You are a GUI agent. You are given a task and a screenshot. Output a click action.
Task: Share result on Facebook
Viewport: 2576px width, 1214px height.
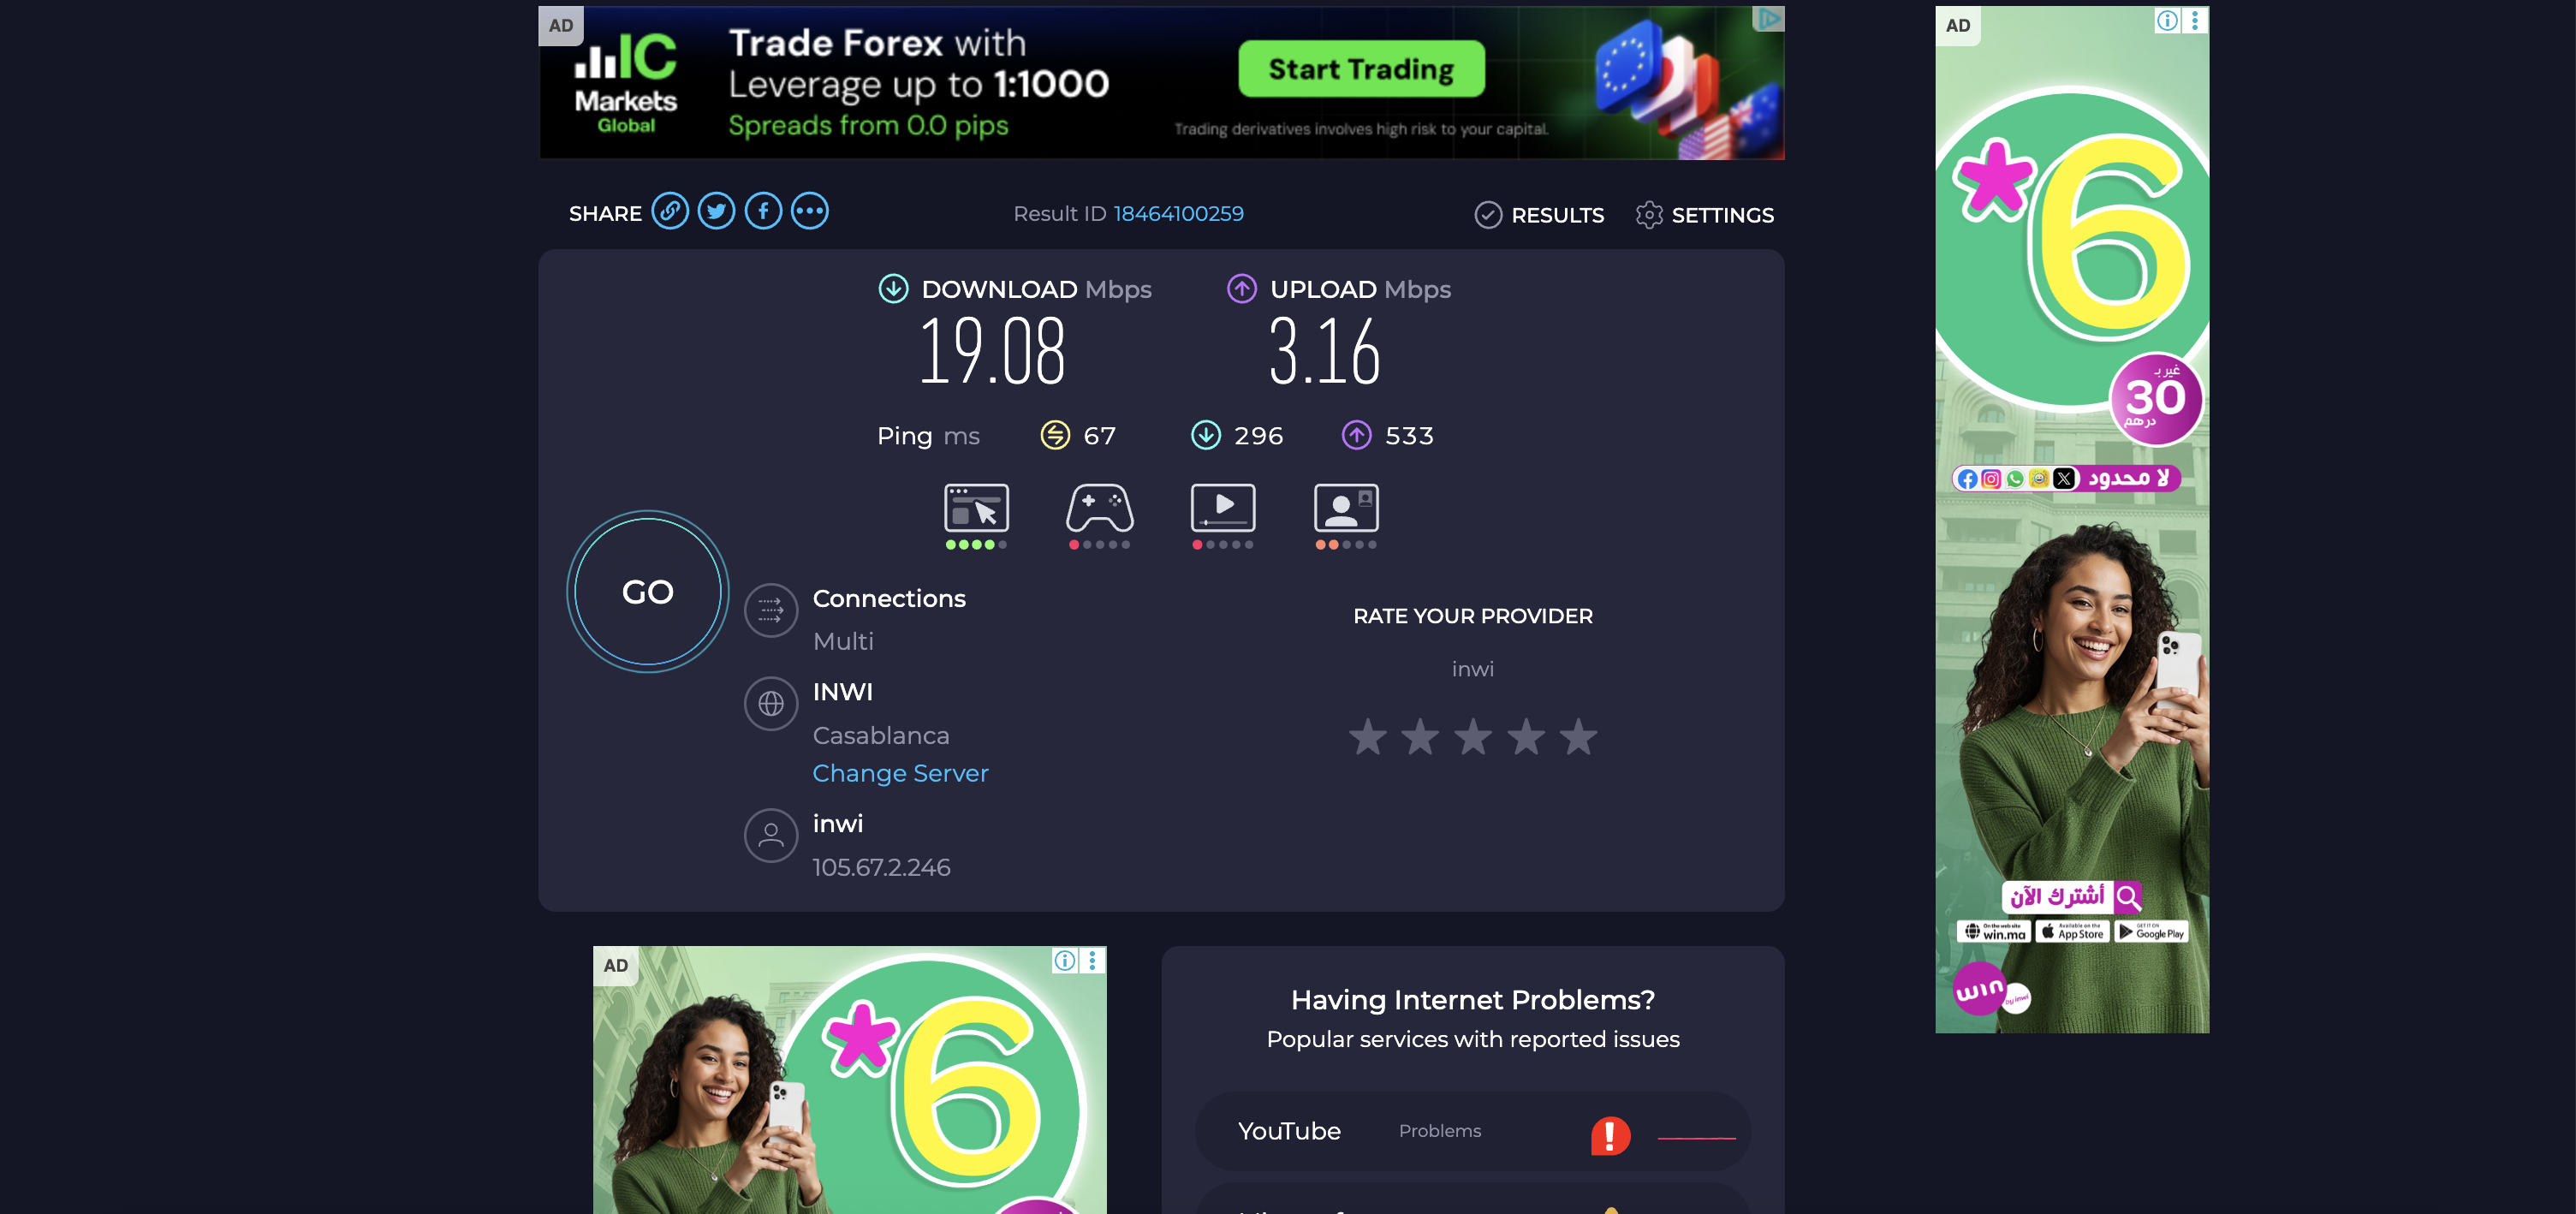pos(763,211)
